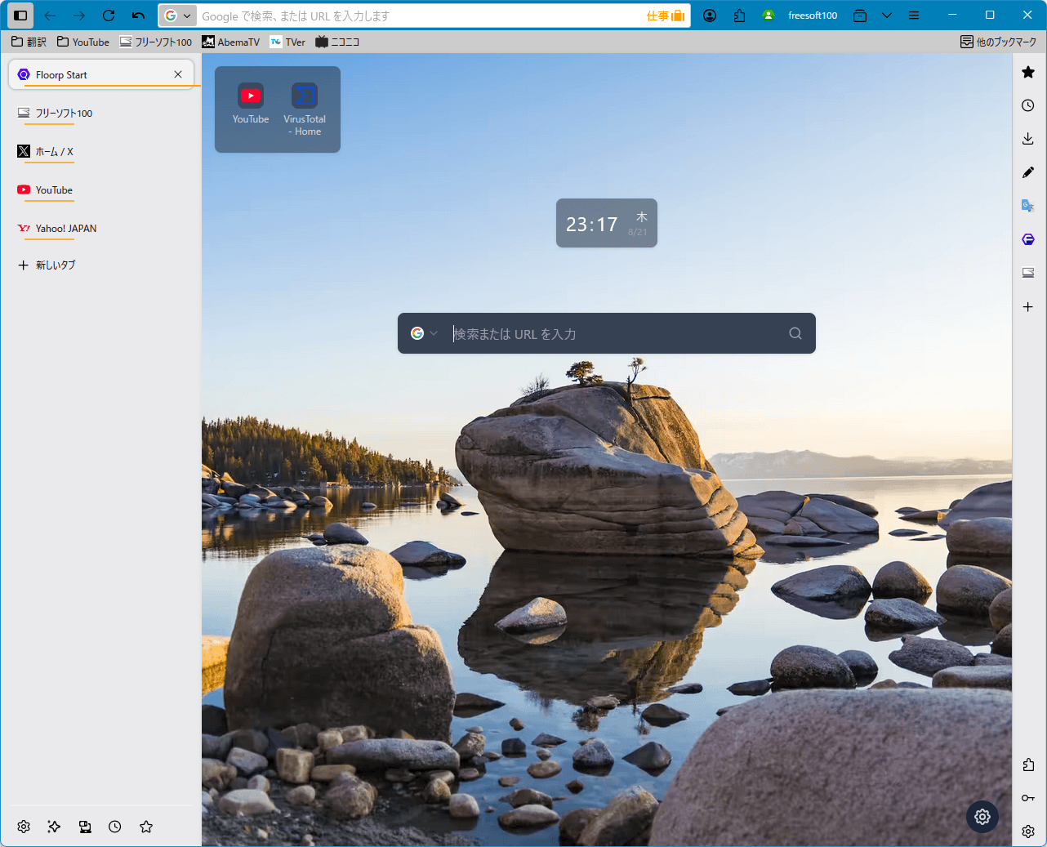
Task: Select the Floorp Start tab
Action: pos(100,74)
